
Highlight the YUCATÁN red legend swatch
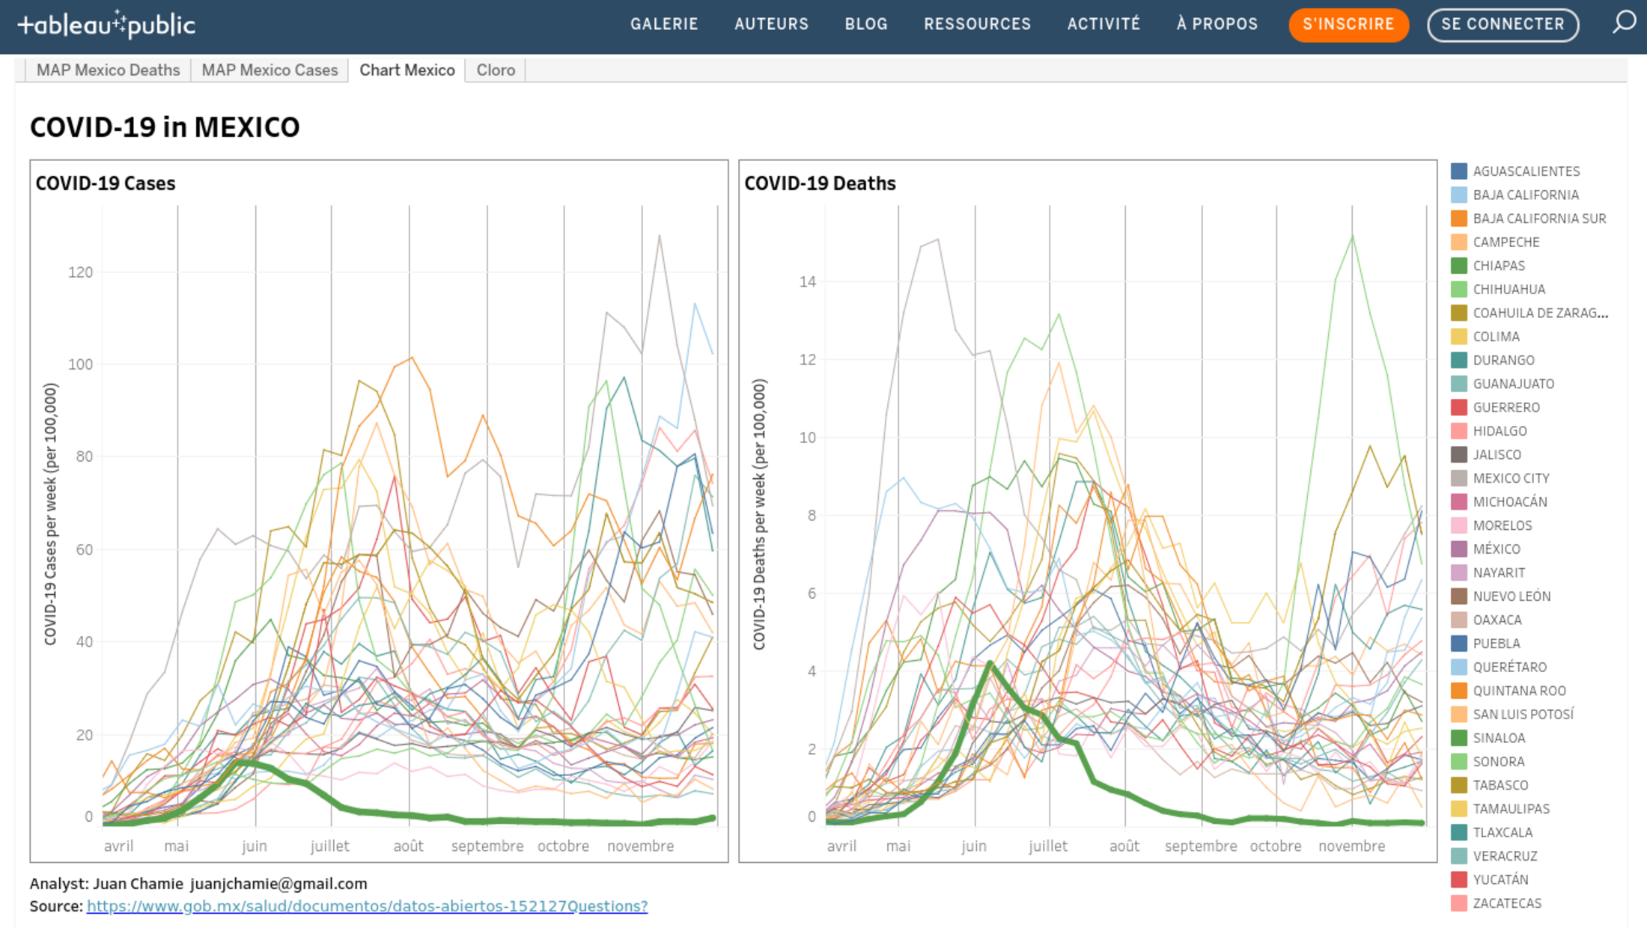1458,879
